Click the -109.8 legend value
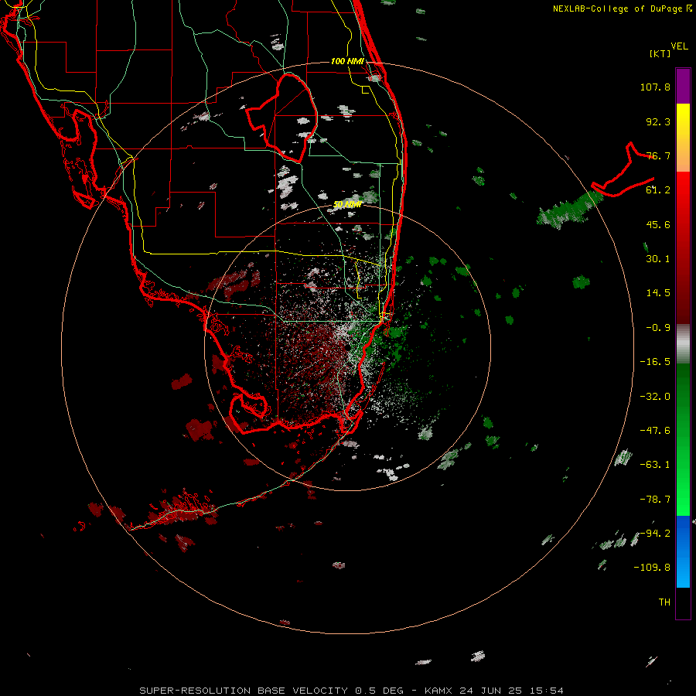 [652, 568]
